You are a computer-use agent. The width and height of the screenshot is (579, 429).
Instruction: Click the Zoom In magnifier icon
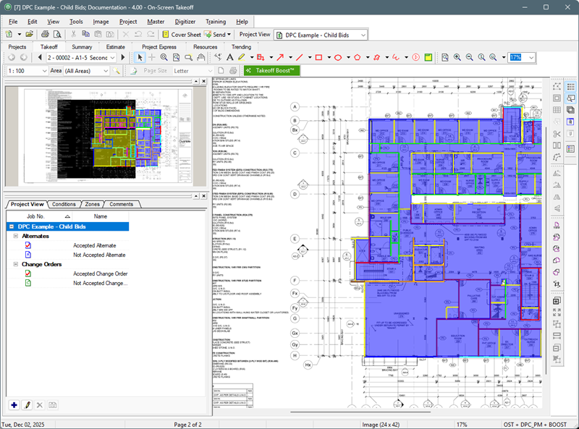click(x=457, y=57)
